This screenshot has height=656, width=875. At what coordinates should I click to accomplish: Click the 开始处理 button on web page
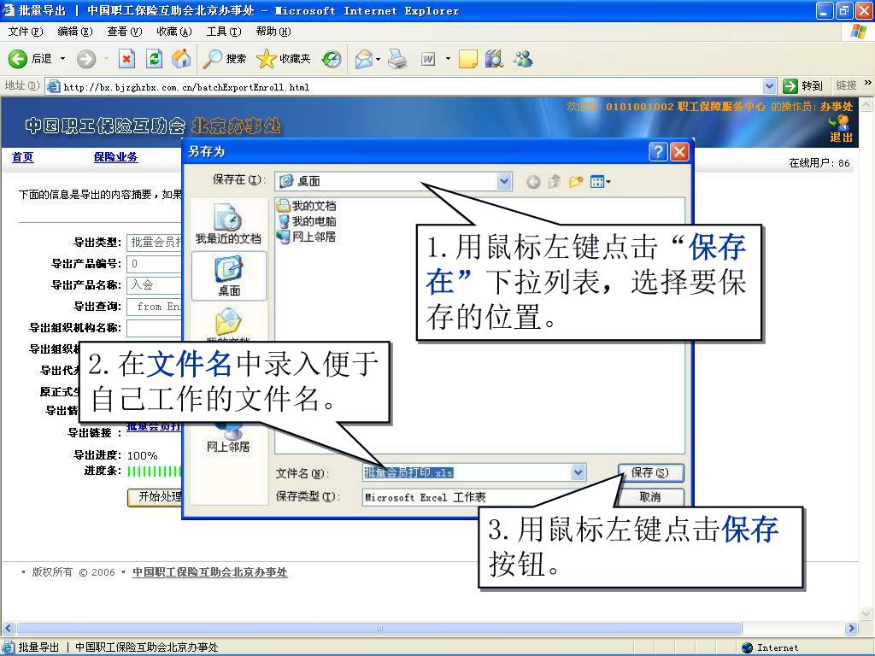(x=156, y=496)
